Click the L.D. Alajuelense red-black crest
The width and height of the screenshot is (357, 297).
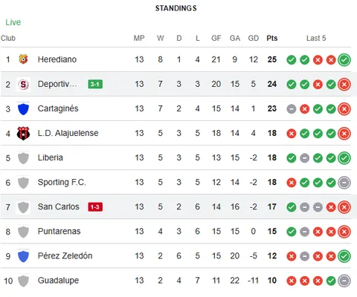[x=23, y=134]
